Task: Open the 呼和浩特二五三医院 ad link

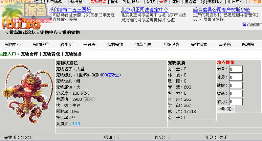Action: click(70, 10)
